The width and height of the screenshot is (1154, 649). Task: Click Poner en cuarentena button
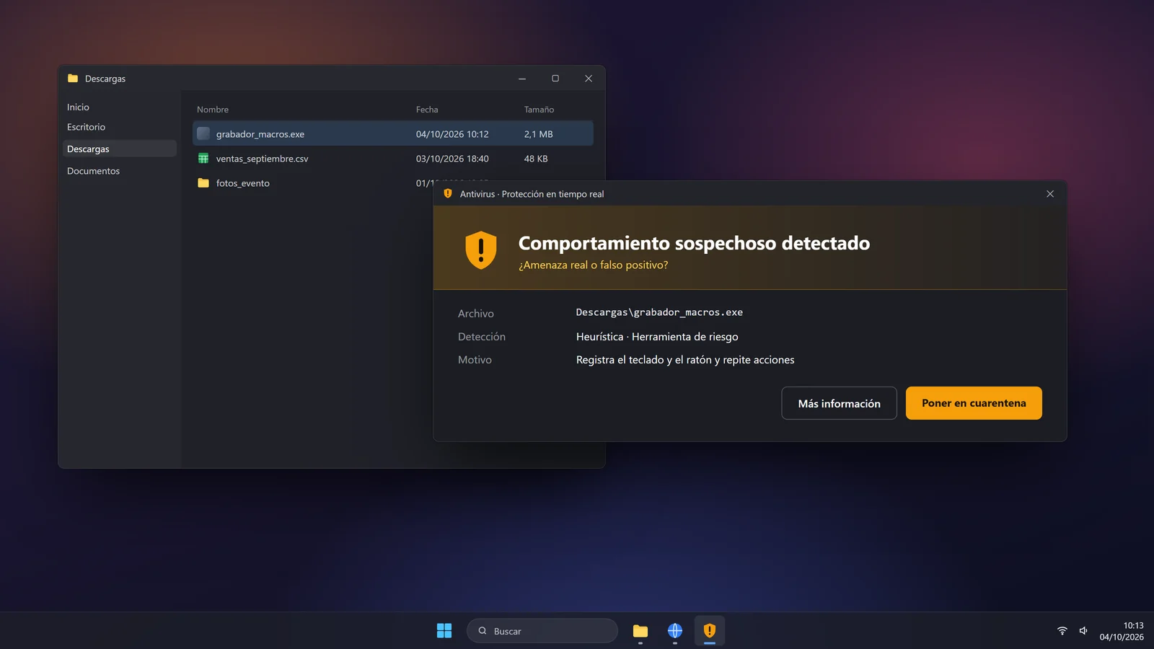[974, 403]
